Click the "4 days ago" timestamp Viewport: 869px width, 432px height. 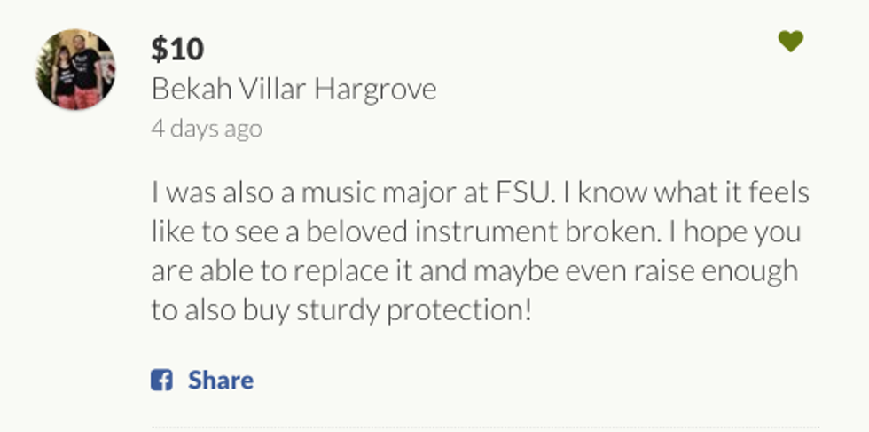click(206, 128)
